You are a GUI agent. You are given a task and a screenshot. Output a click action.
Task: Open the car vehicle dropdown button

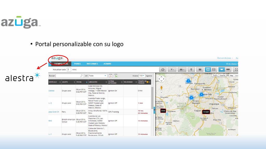[x=182, y=69]
